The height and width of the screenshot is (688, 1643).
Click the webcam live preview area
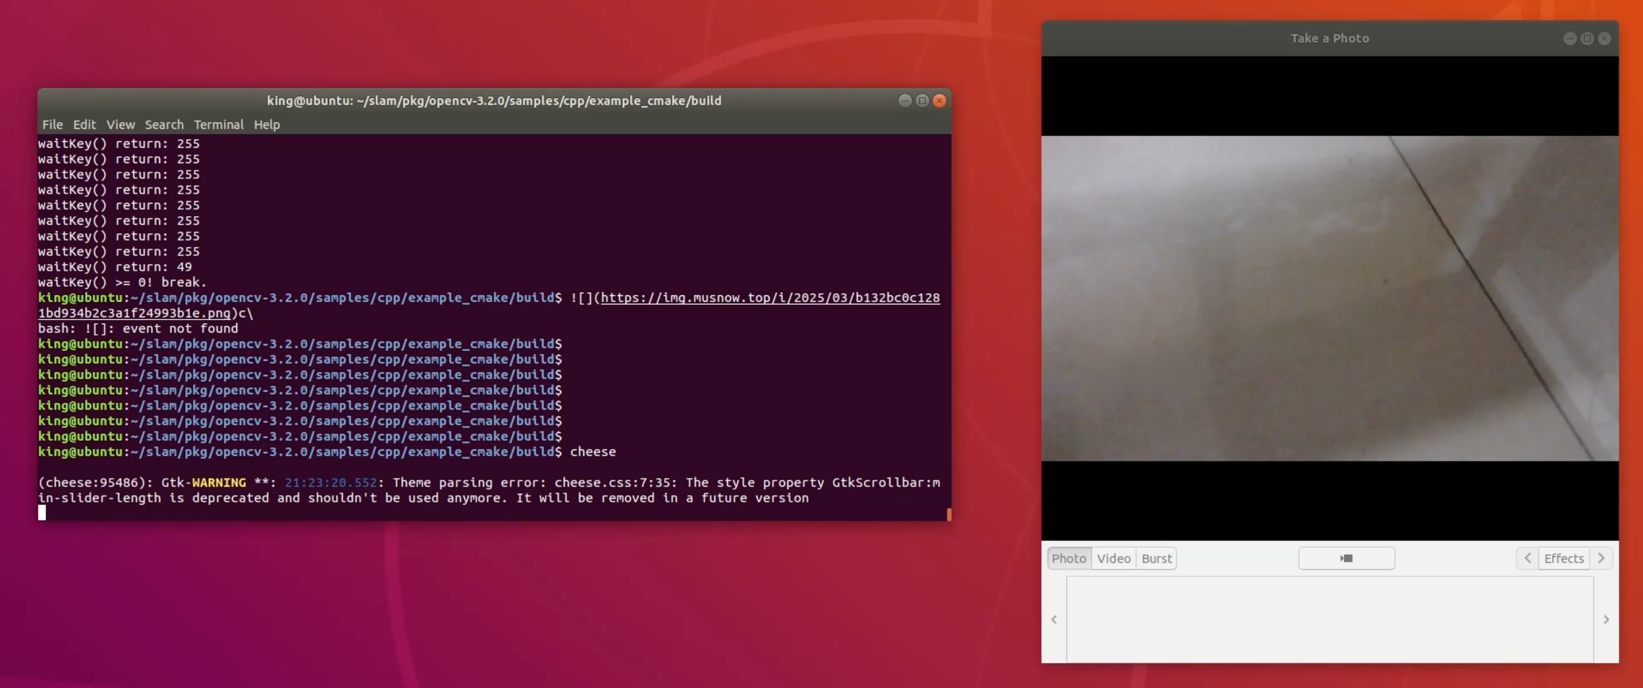point(1329,297)
